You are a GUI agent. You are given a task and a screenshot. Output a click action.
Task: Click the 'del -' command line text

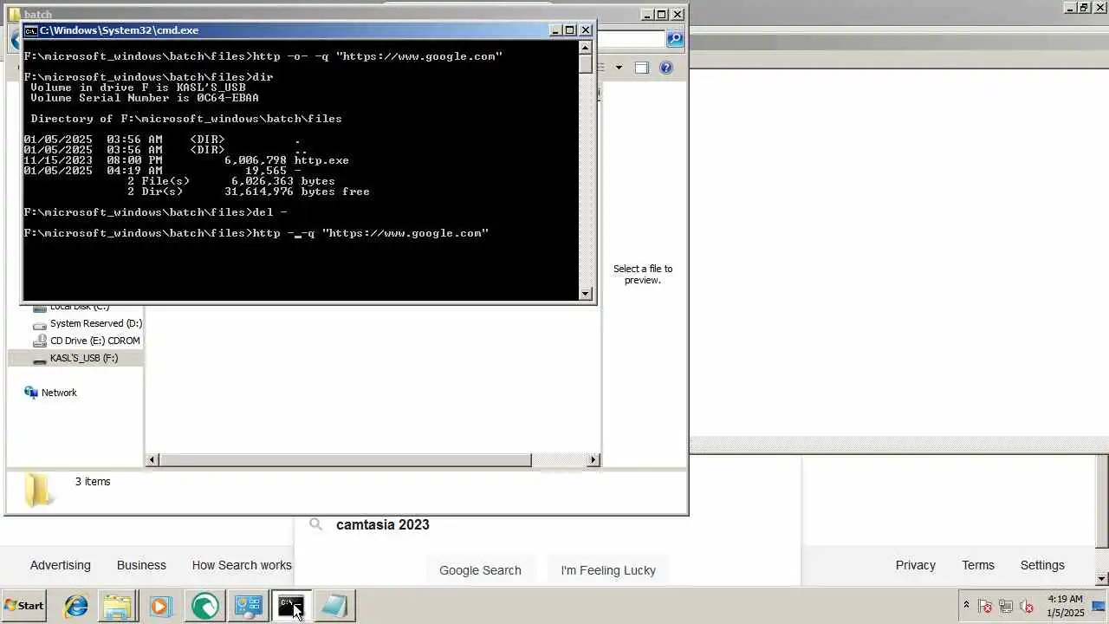[269, 212]
